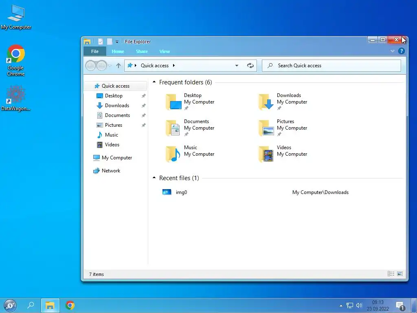Select the Downloads frequent folder icon

pos(266,101)
